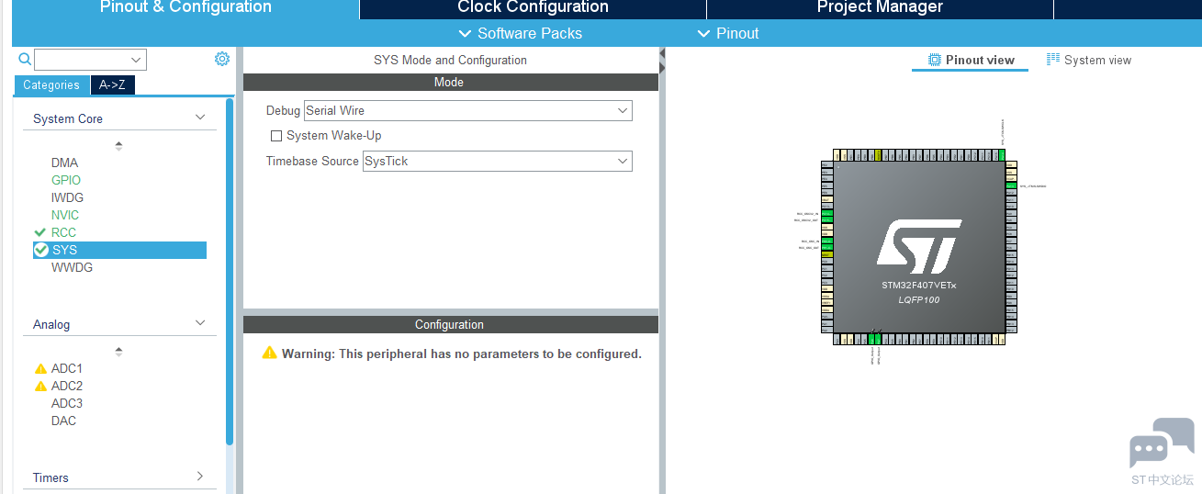Click the search magnifier icon
Screen dimensions: 1202x494
(25, 60)
